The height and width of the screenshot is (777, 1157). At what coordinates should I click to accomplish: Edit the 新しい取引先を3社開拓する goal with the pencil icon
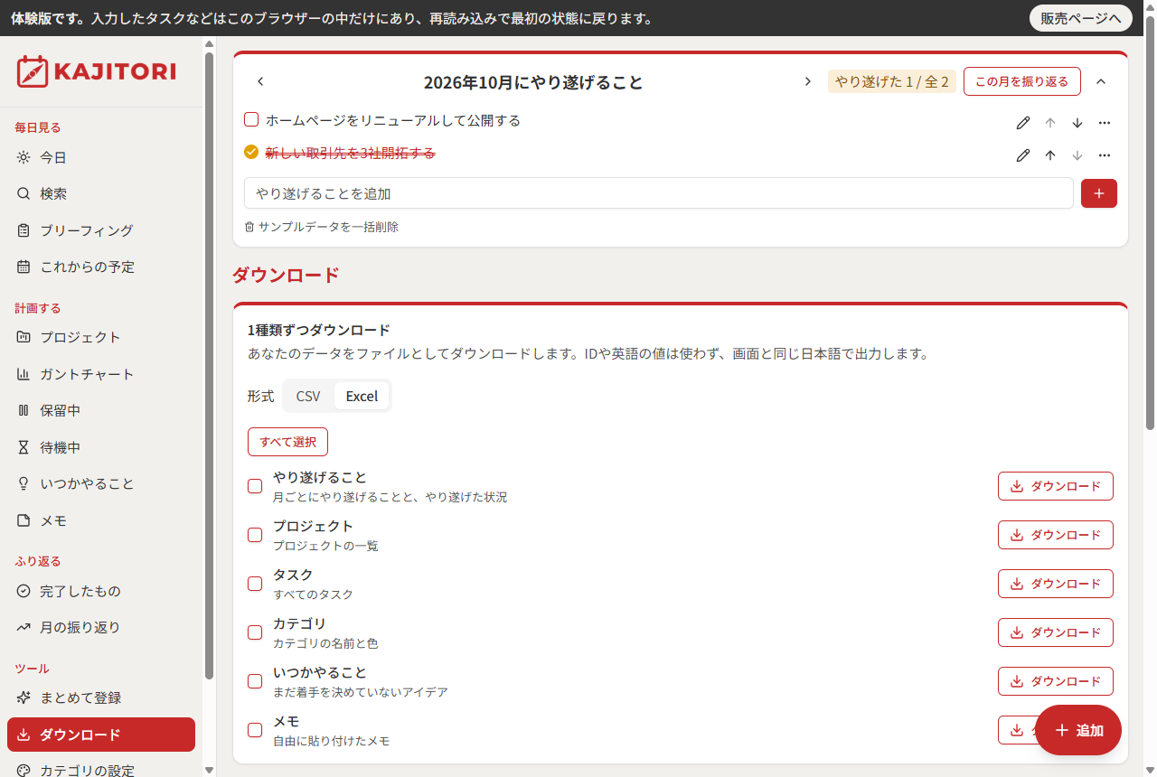[x=1023, y=155]
